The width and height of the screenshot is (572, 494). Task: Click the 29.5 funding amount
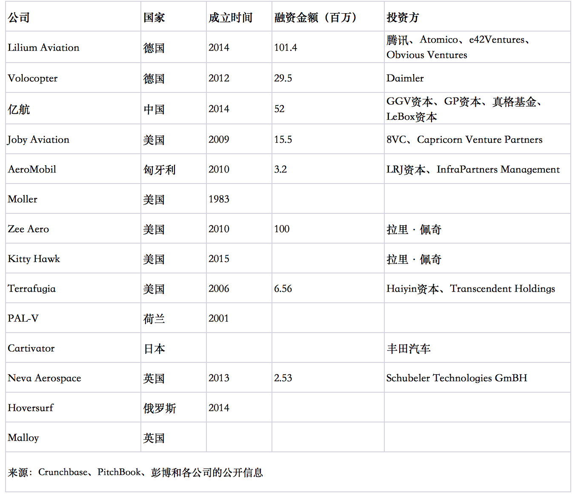(x=283, y=78)
